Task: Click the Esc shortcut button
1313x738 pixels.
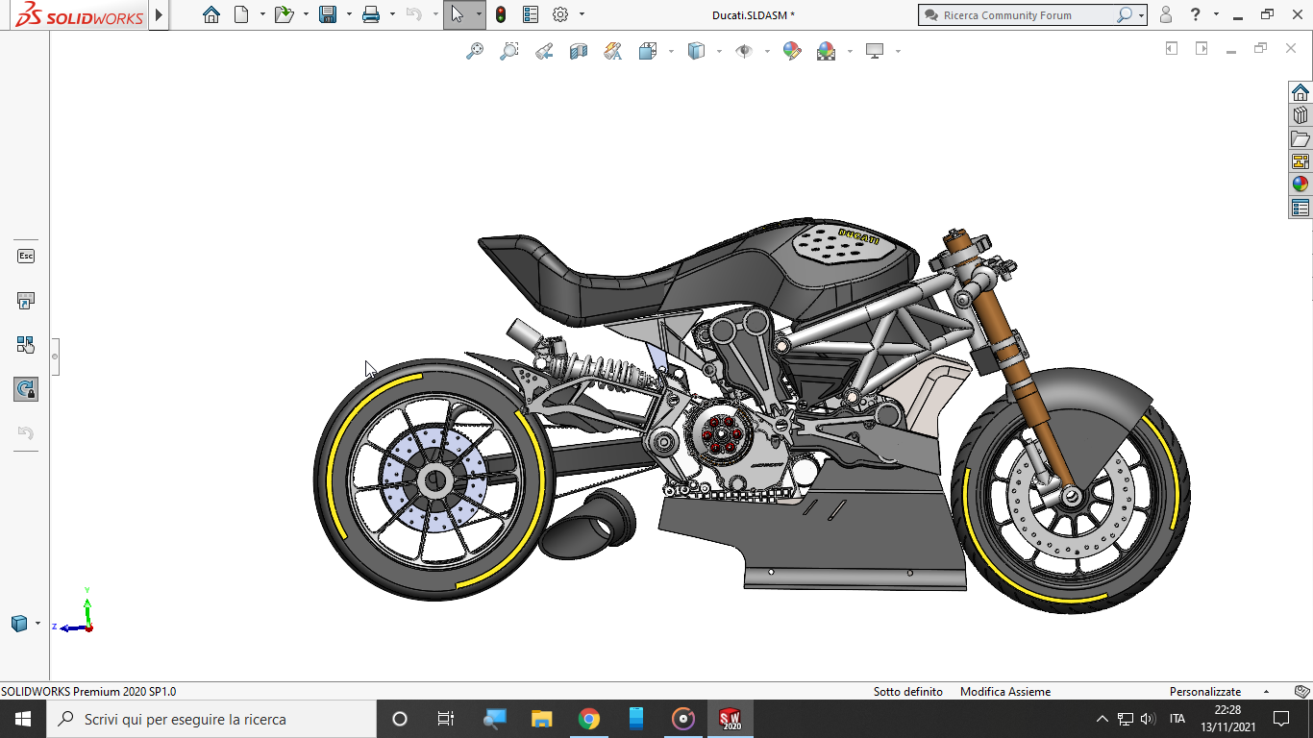Action: (x=26, y=256)
